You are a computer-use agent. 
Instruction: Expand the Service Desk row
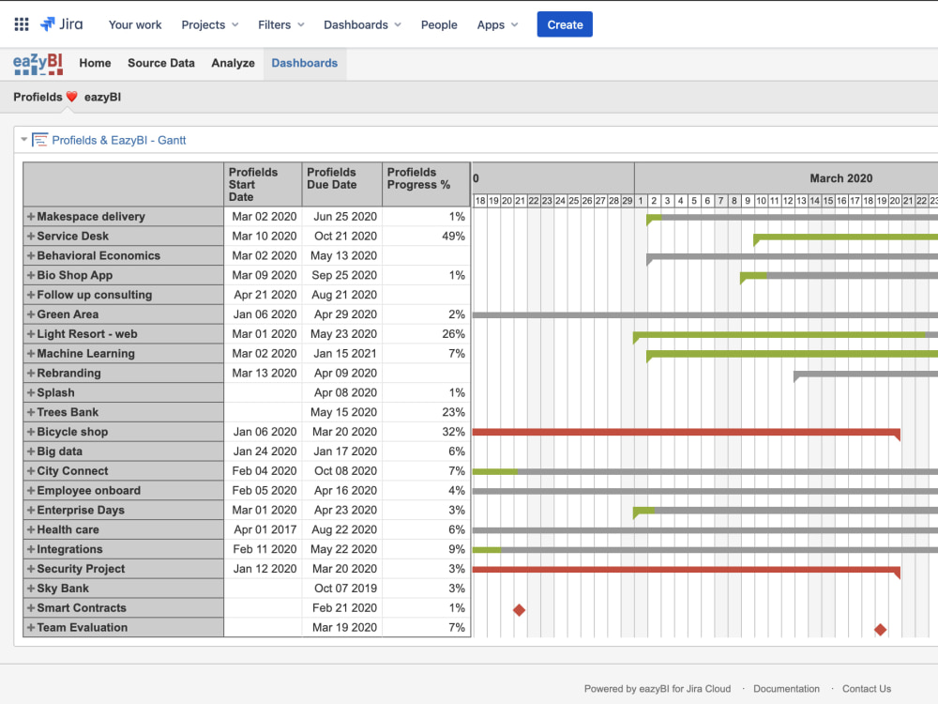tap(31, 236)
